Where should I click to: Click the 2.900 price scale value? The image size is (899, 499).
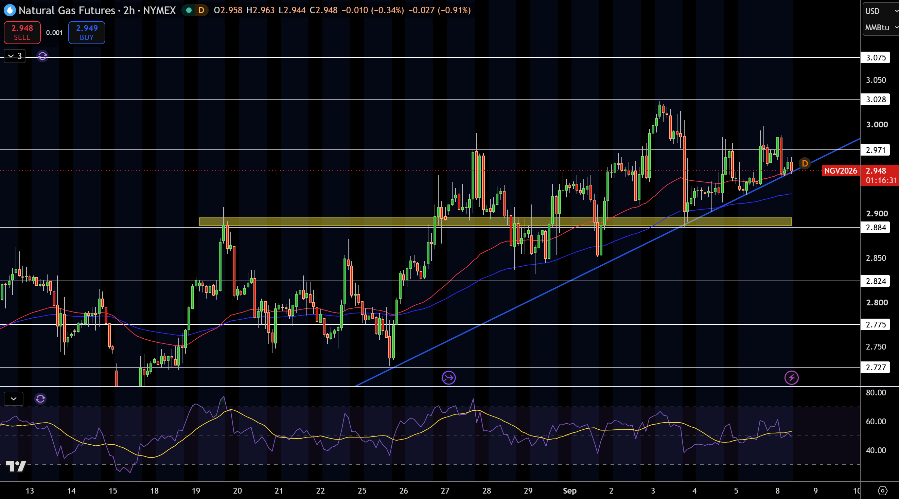click(877, 214)
